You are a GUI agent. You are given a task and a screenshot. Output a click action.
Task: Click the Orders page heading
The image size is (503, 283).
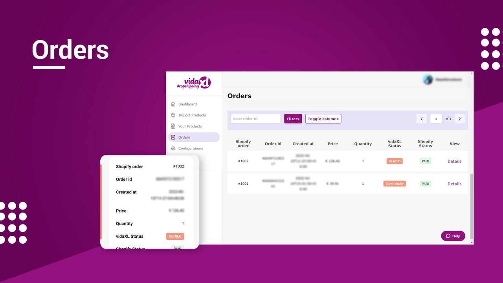pyautogui.click(x=239, y=96)
